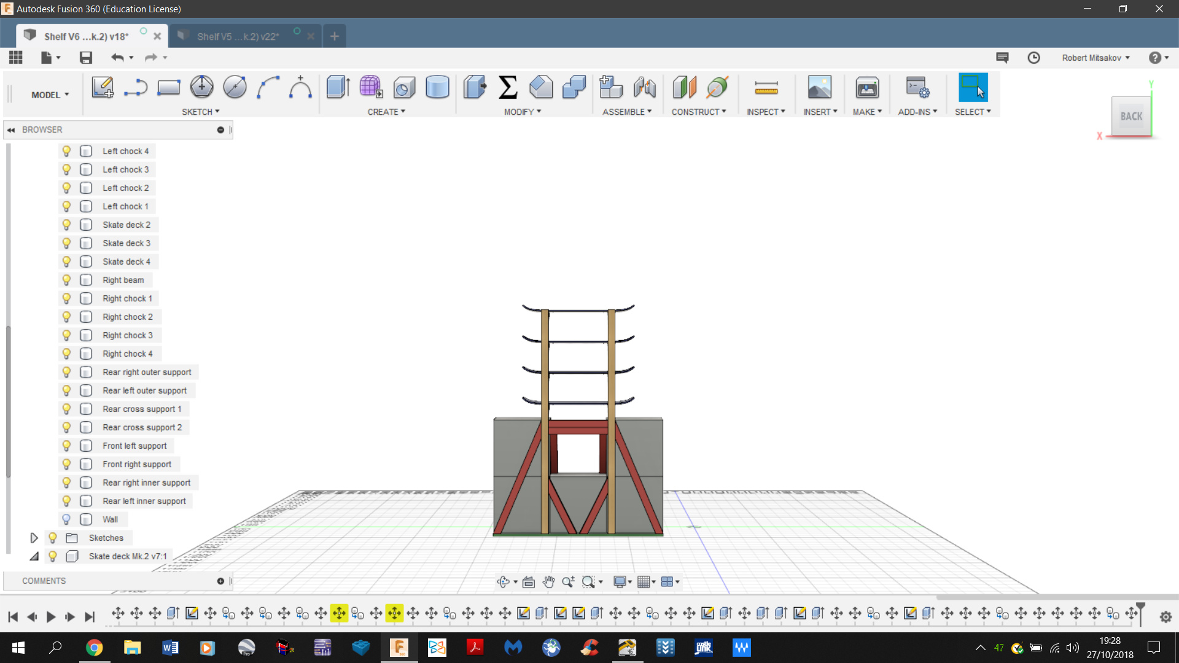Choose the Offset Plane construct tool
Image resolution: width=1179 pixels, height=663 pixels.
(x=684, y=87)
